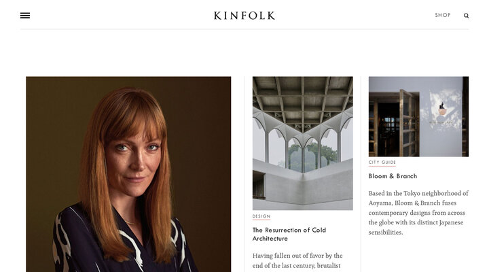Open the red-haired woman portrait feature
This screenshot has height=272, width=489.
coord(128,174)
